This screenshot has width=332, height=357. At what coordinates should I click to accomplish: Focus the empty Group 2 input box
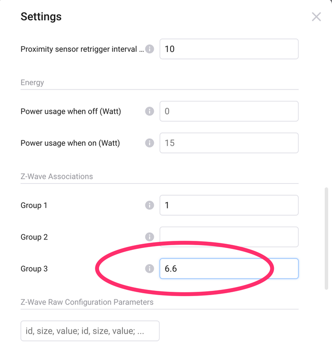(x=229, y=237)
